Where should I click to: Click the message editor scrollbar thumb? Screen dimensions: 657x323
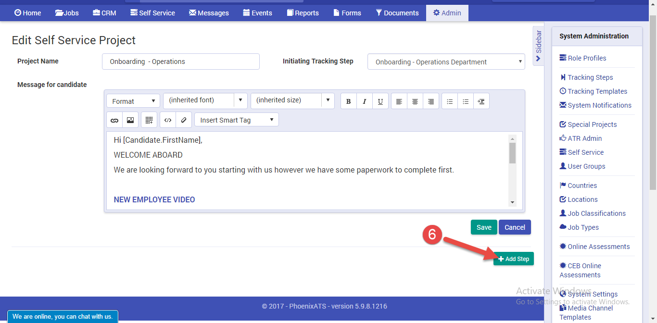coord(512,153)
